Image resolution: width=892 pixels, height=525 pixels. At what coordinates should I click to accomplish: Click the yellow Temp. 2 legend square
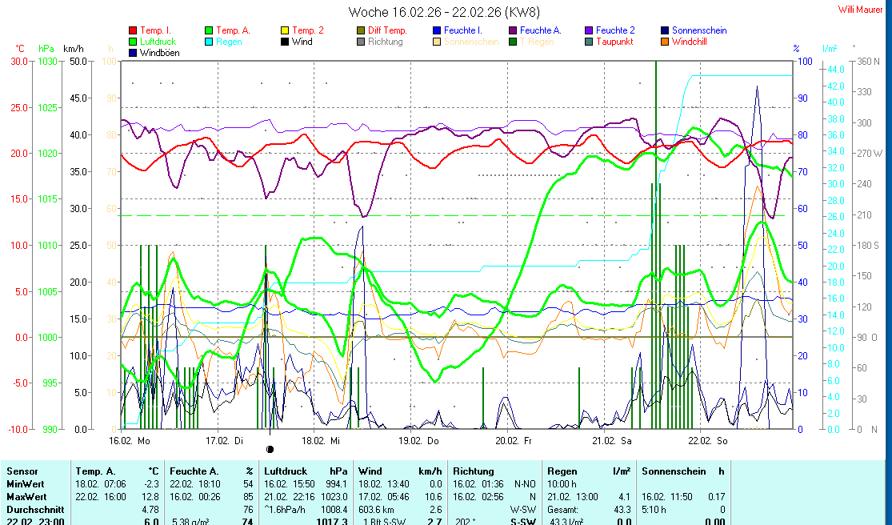point(285,30)
